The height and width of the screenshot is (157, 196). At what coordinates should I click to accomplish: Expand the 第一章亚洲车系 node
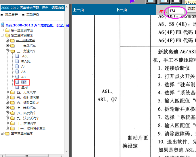pyautogui.click(x=2, y=30)
